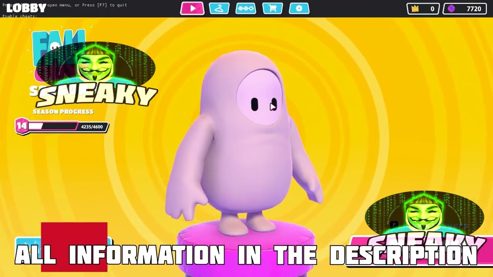The height and width of the screenshot is (277, 493).
Task: Open the pink Play tab
Action: coord(192,8)
